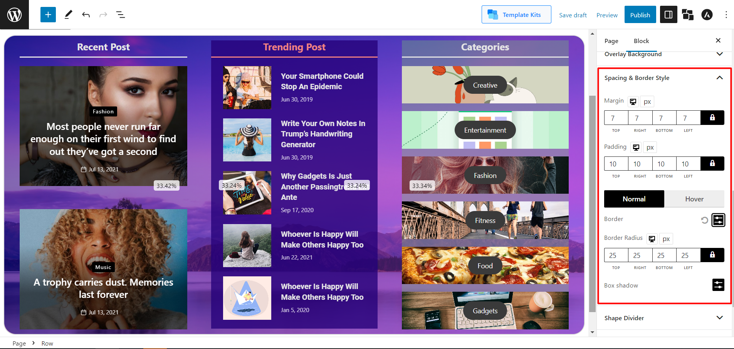Switch to the Page tab
734x349 pixels.
pos(611,41)
